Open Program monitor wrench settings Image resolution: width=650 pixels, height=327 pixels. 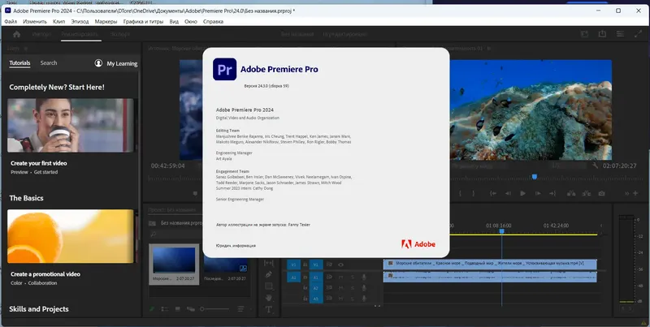click(596, 166)
